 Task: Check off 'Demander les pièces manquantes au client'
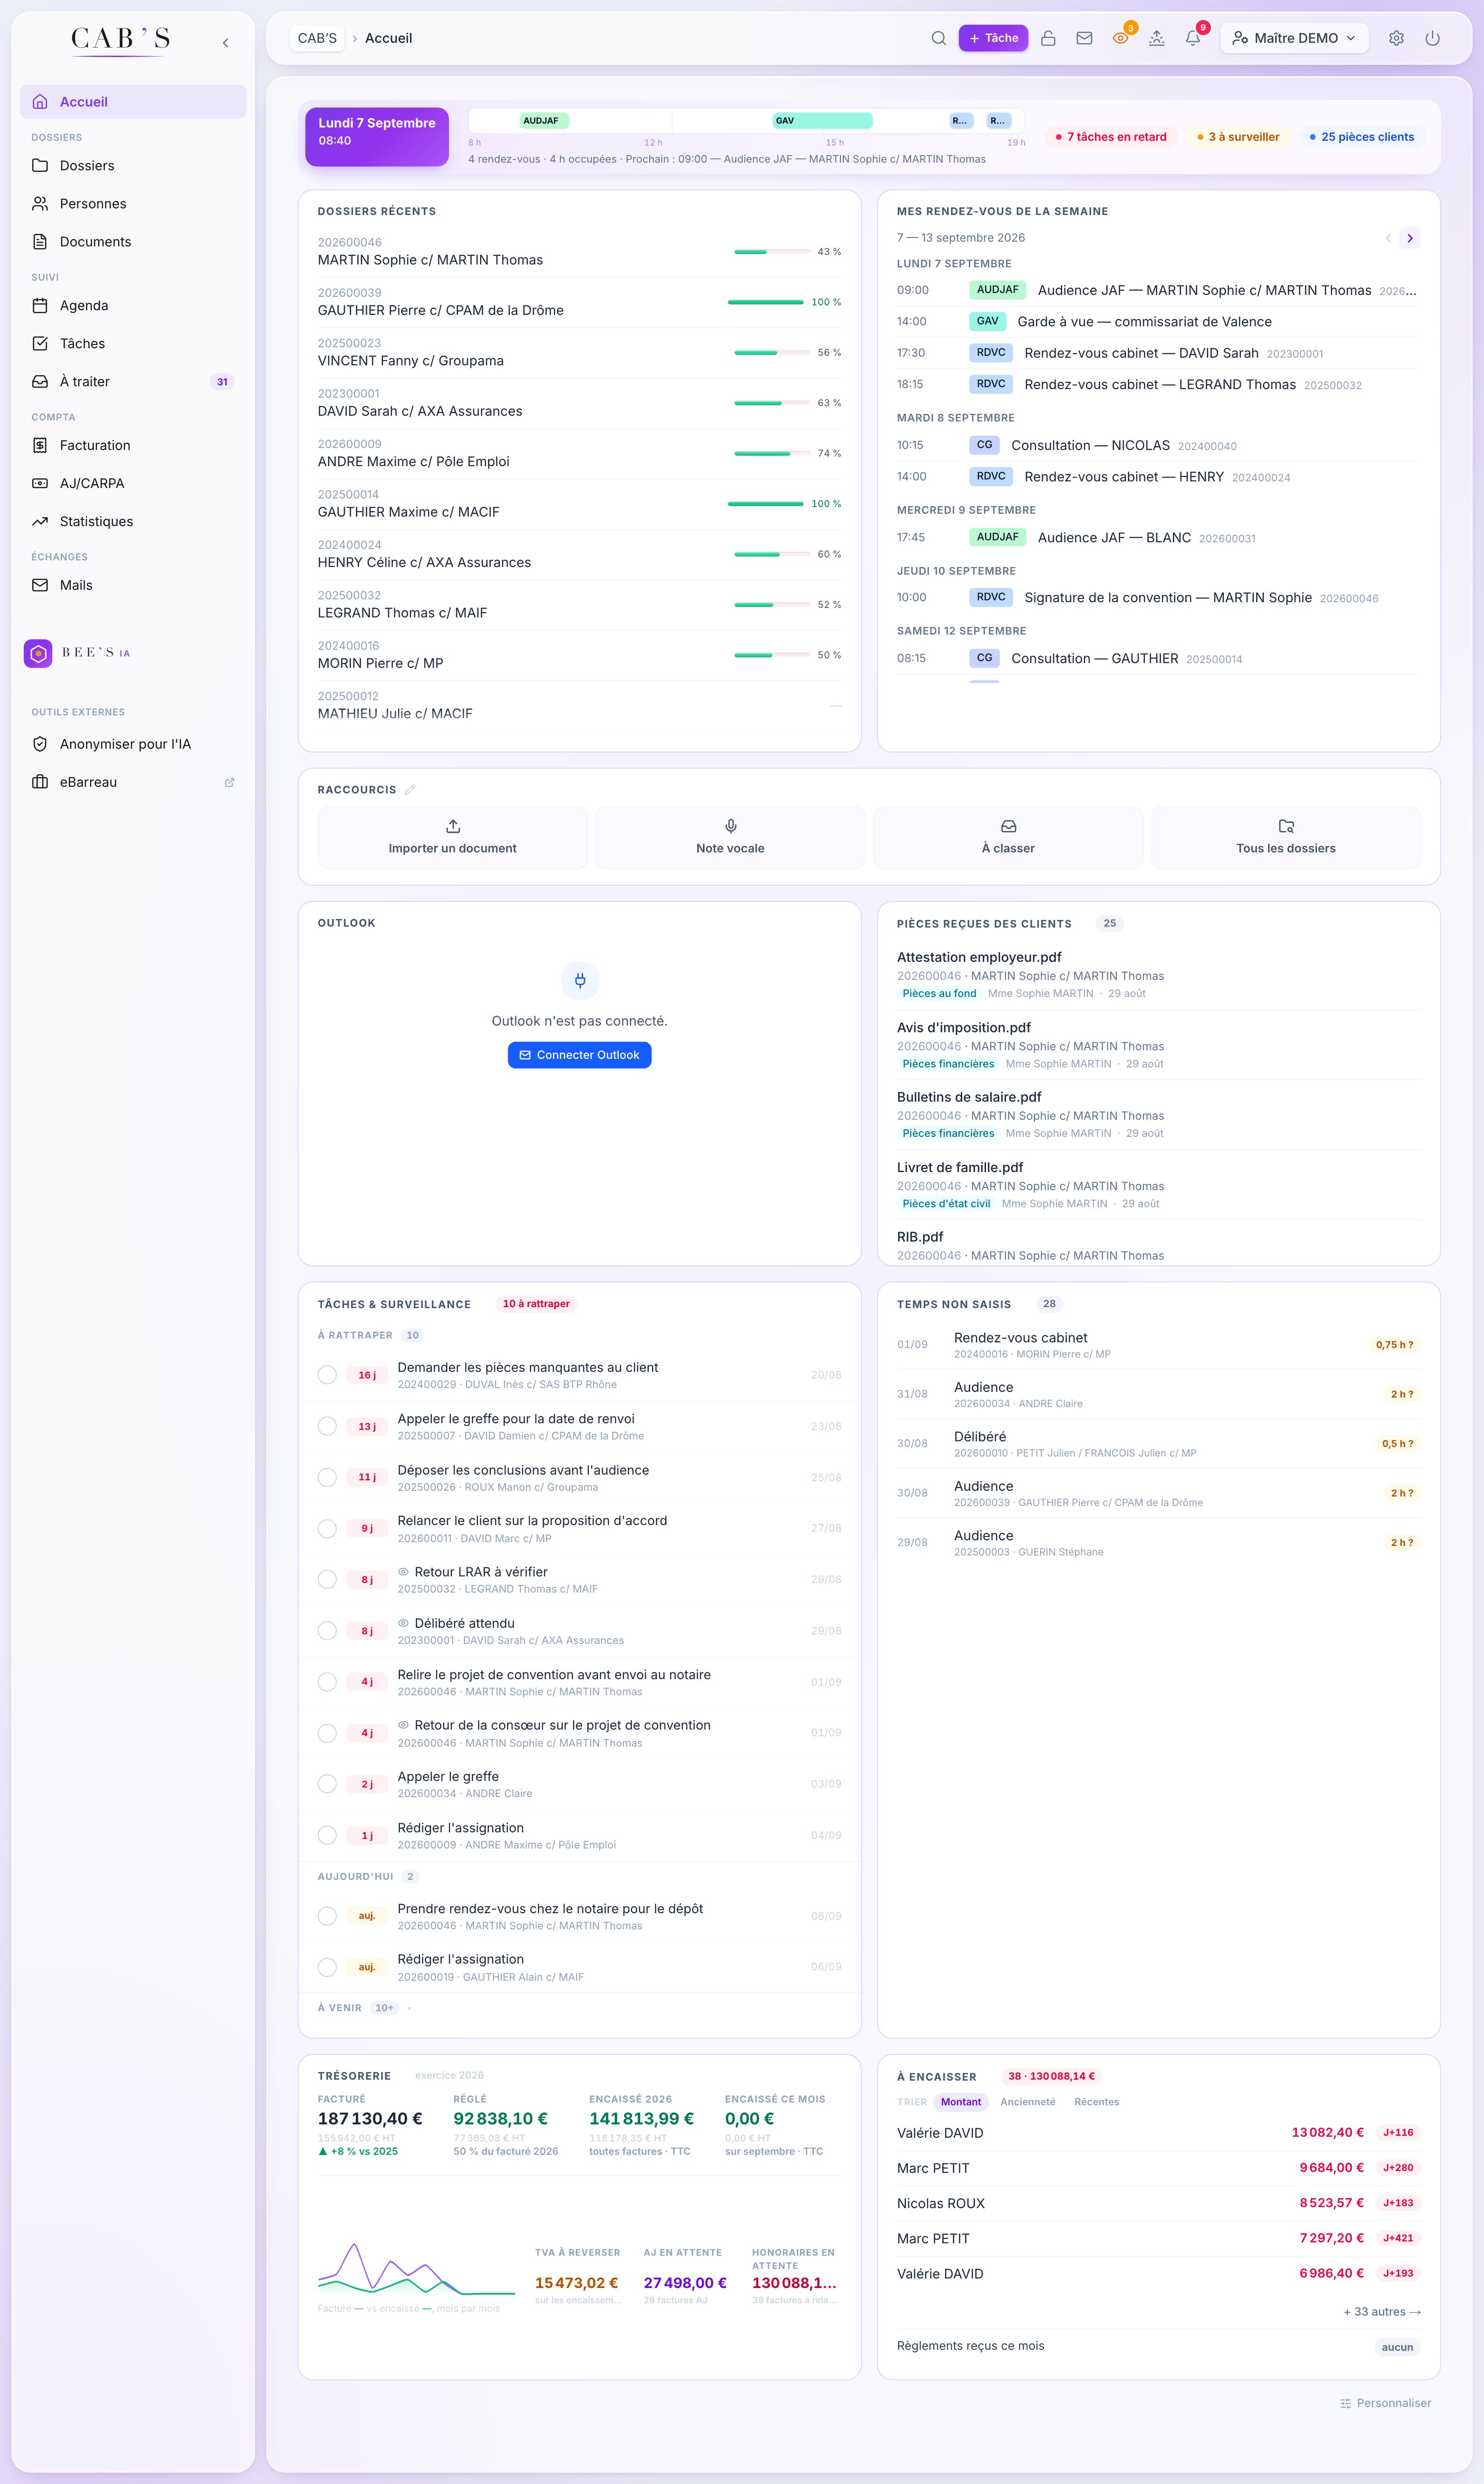click(327, 1375)
